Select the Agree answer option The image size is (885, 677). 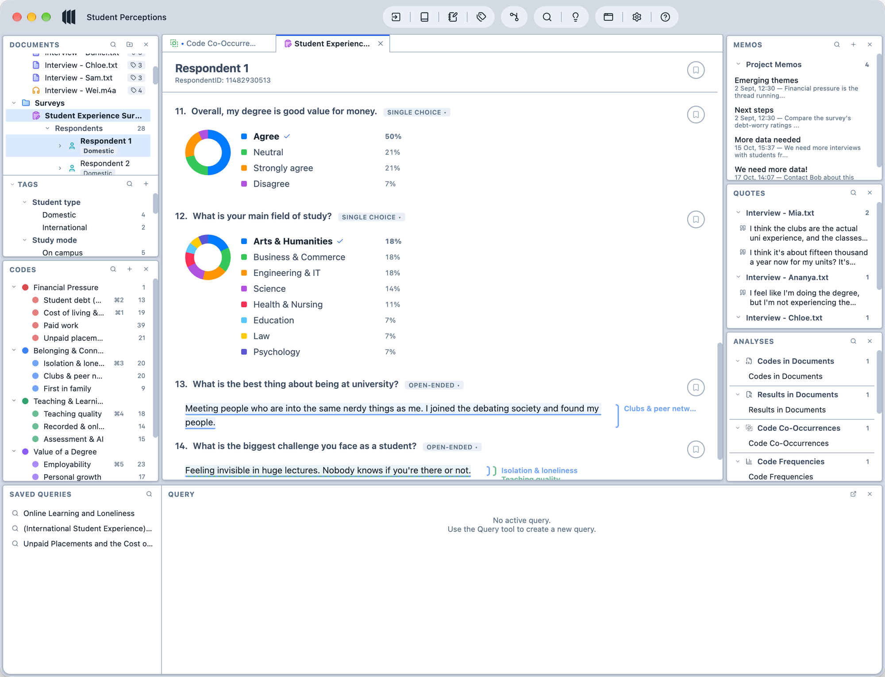(x=266, y=137)
